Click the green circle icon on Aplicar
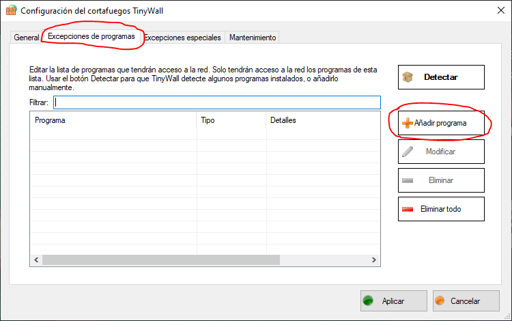 tap(368, 301)
